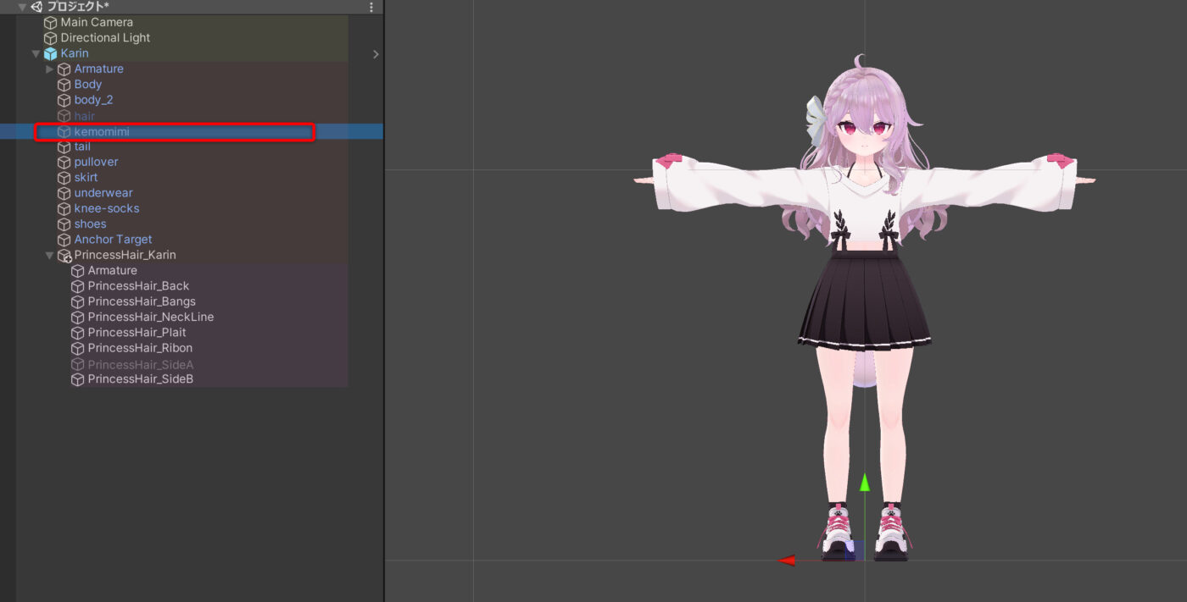
Task: Select the kemomimi object
Action: point(102,132)
